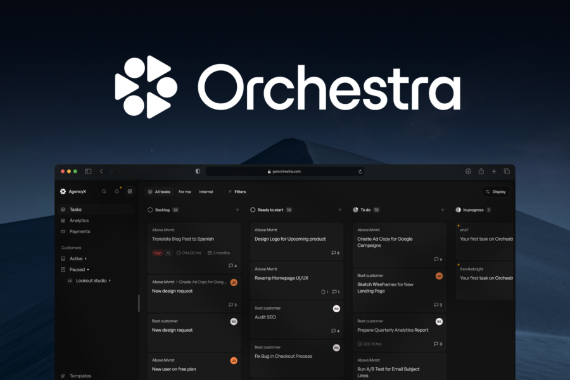Open the browser downloads icon
The height and width of the screenshot is (380, 570).
click(468, 171)
